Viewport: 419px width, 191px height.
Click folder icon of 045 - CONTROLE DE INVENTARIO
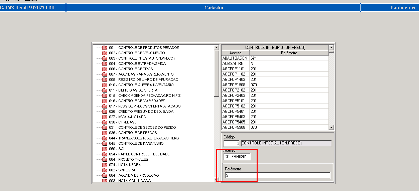(x=105, y=143)
